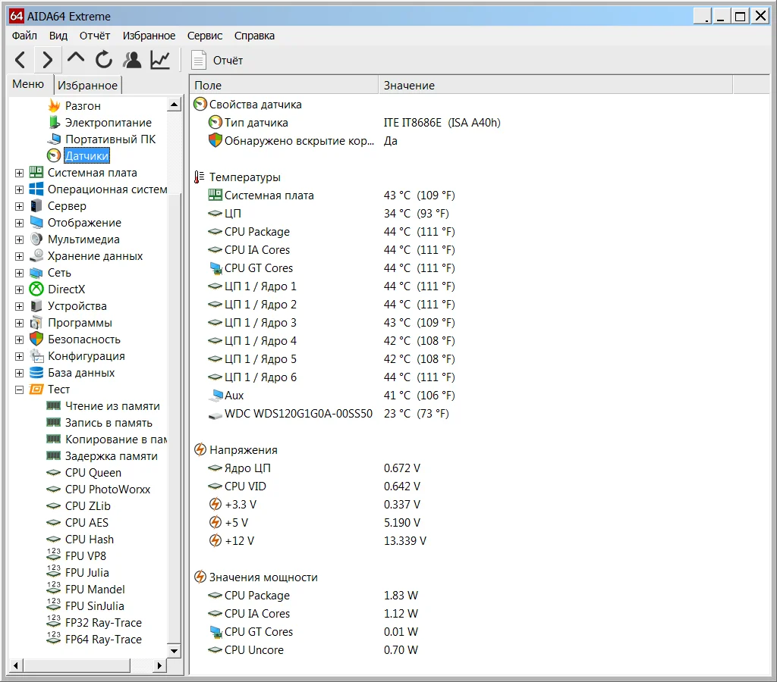
Task: Click the Отчёт toolbar button label
Action: (x=228, y=61)
